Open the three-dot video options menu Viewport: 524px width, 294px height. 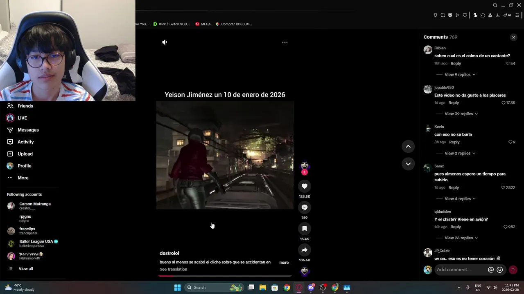pyautogui.click(x=285, y=42)
